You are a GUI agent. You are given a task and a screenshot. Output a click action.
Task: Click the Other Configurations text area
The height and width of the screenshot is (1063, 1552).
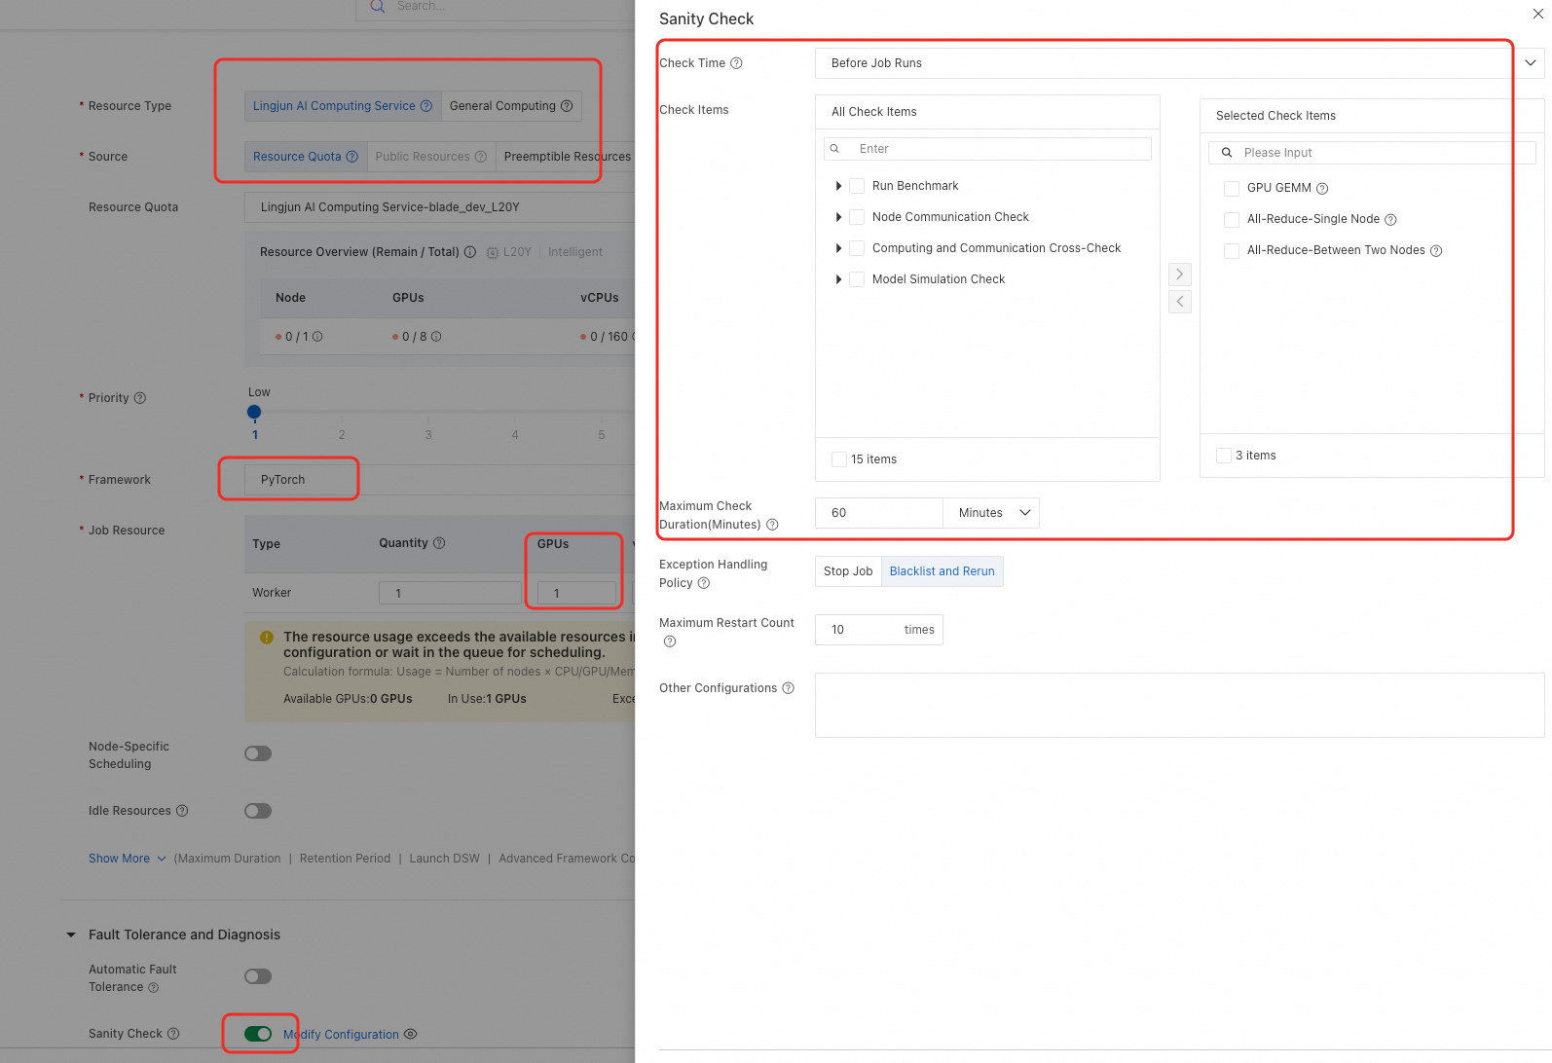click(x=1180, y=705)
